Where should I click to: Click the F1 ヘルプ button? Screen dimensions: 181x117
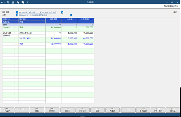(7, 110)
